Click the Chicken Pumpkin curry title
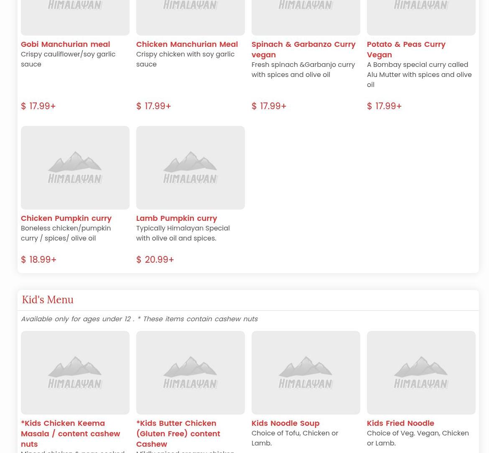This screenshot has height=453, width=489. [x=66, y=218]
